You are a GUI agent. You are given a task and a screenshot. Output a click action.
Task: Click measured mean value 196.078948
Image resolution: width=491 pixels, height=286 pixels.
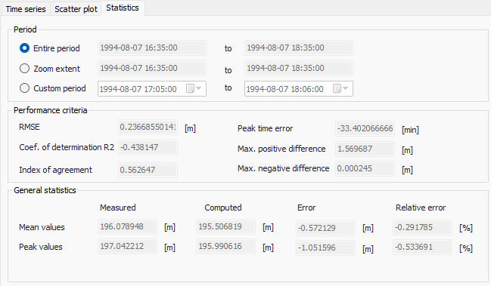pyautogui.click(x=127, y=226)
